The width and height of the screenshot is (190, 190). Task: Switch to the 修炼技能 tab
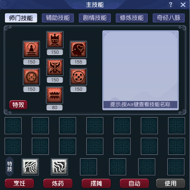(x=132, y=18)
